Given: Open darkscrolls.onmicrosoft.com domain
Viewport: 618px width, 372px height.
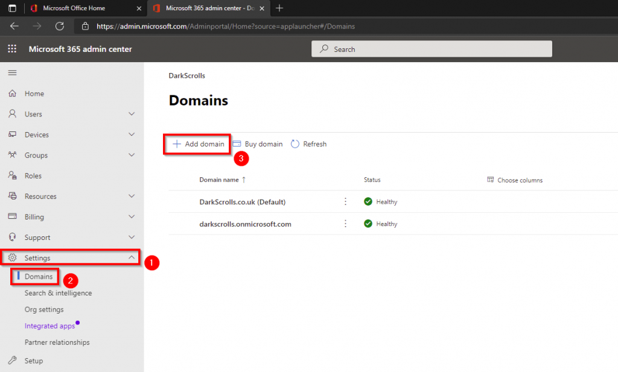Looking at the screenshot, I should [x=245, y=224].
